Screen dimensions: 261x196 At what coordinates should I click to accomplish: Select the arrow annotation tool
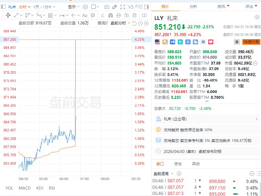[x=73, y=15]
